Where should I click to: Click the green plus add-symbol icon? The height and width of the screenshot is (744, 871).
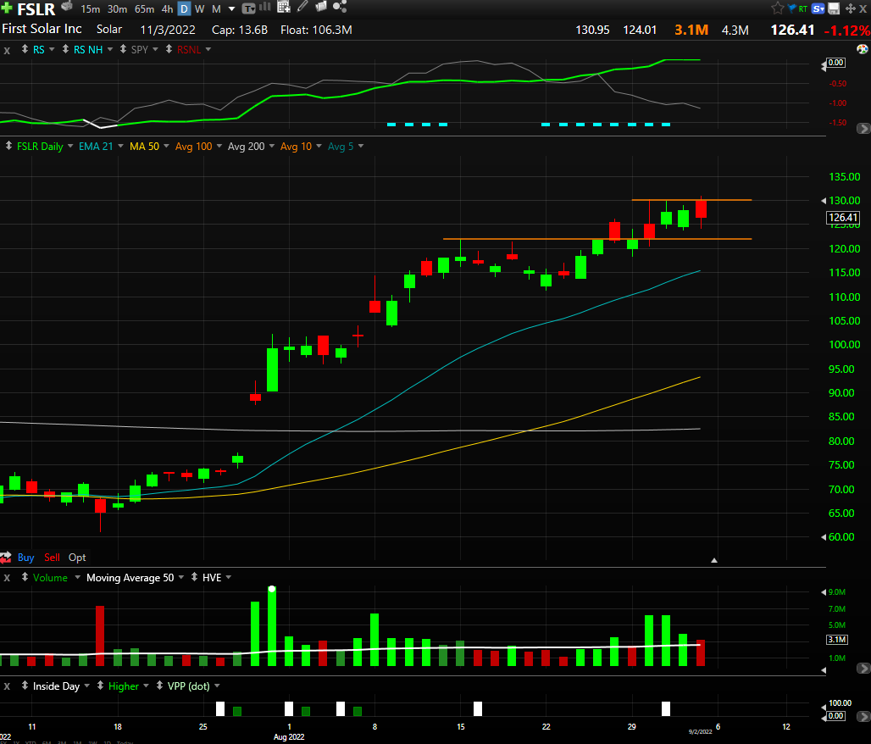coord(6,8)
